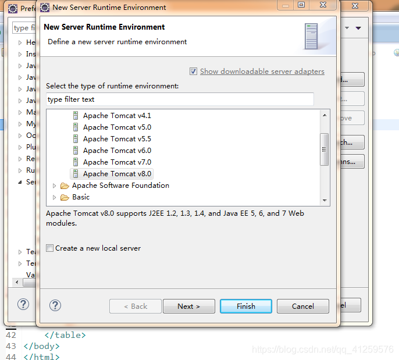Click the Apache Tomcat v5.0 server icon
This screenshot has height=360, width=399.
pos(76,127)
